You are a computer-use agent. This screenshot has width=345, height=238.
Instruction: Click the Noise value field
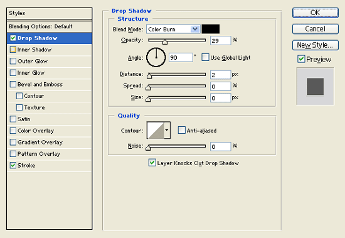pos(220,146)
